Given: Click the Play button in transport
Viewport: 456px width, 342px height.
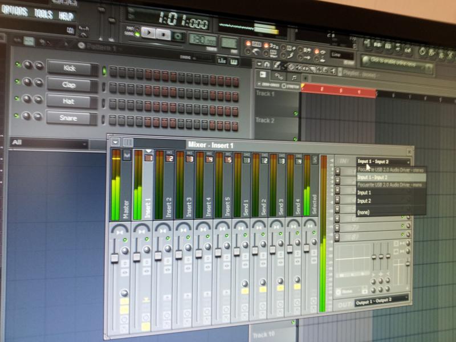Looking at the screenshot, I should [148, 32].
